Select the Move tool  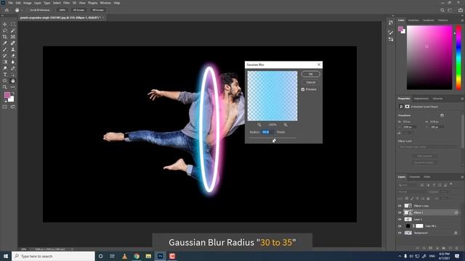tap(5, 24)
